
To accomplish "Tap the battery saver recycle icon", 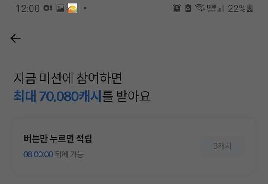I will [188, 8].
